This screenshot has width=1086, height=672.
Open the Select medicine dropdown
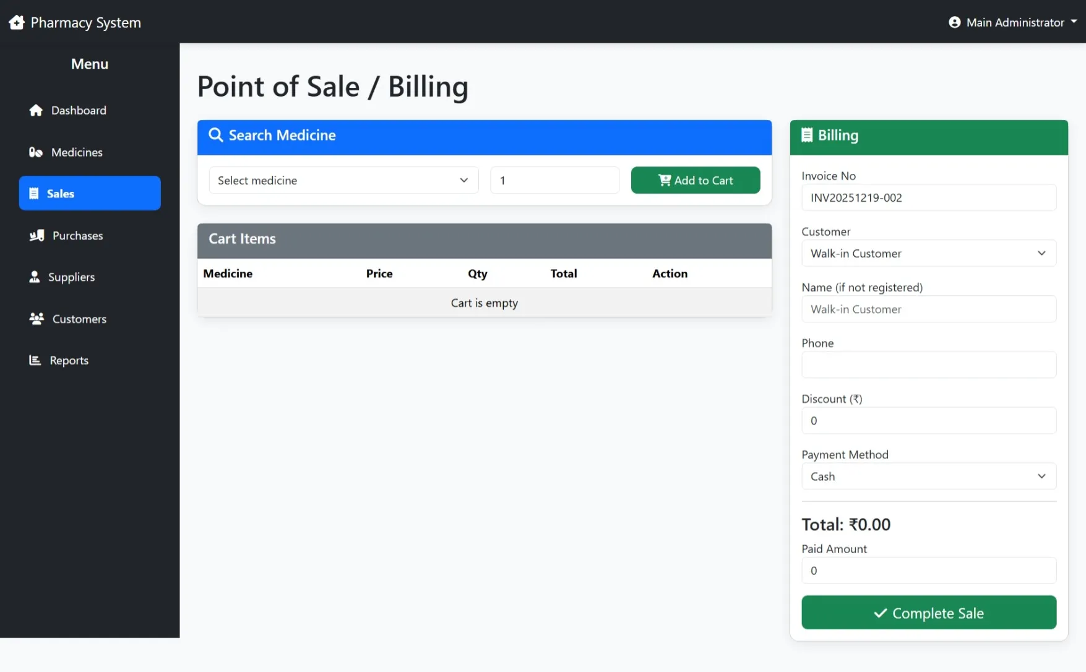[343, 180]
